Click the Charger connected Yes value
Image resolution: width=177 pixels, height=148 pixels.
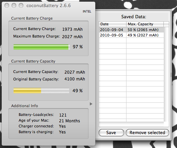(62, 126)
